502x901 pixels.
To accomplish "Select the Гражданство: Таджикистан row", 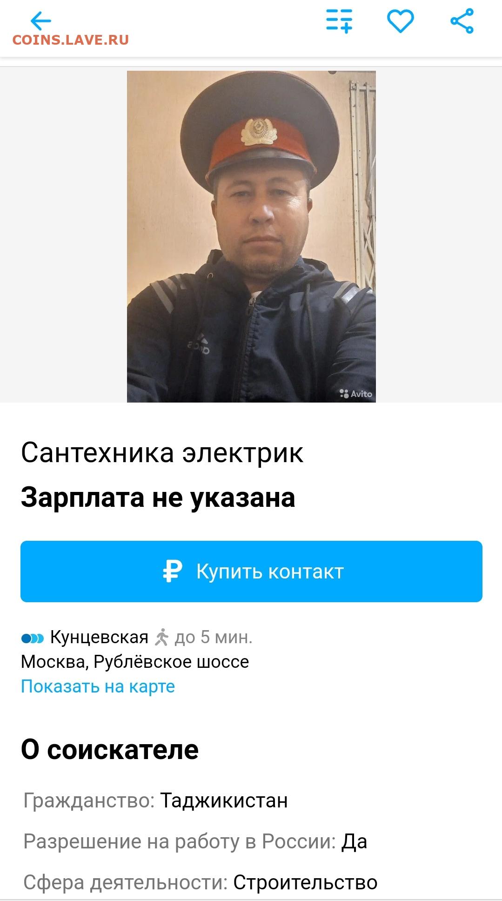I will (x=156, y=800).
